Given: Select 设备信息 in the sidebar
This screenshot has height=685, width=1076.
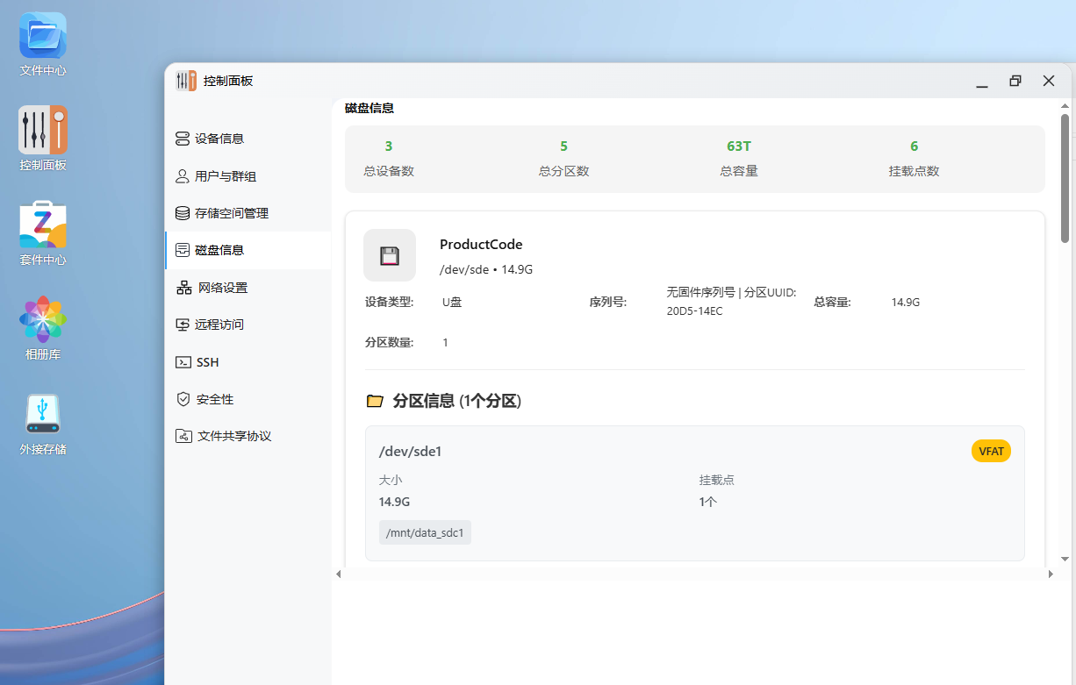Looking at the screenshot, I should [219, 139].
